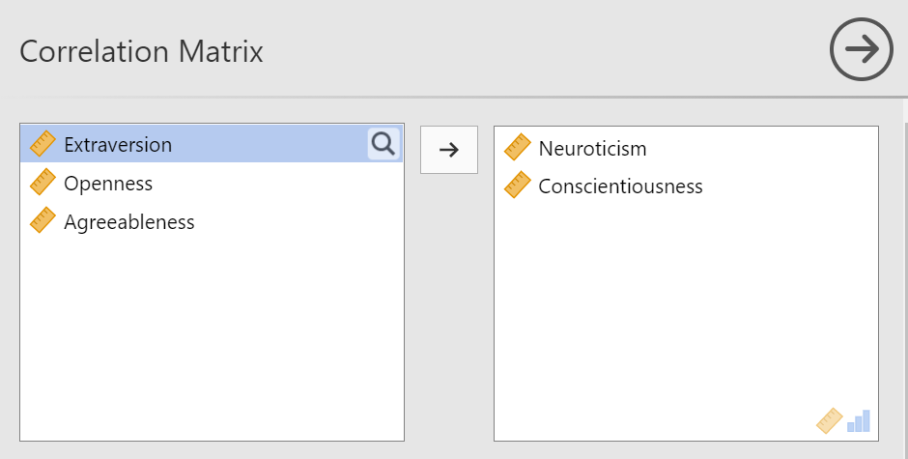Click the Correlation Matrix title
This screenshot has width=908, height=459.
click(141, 51)
